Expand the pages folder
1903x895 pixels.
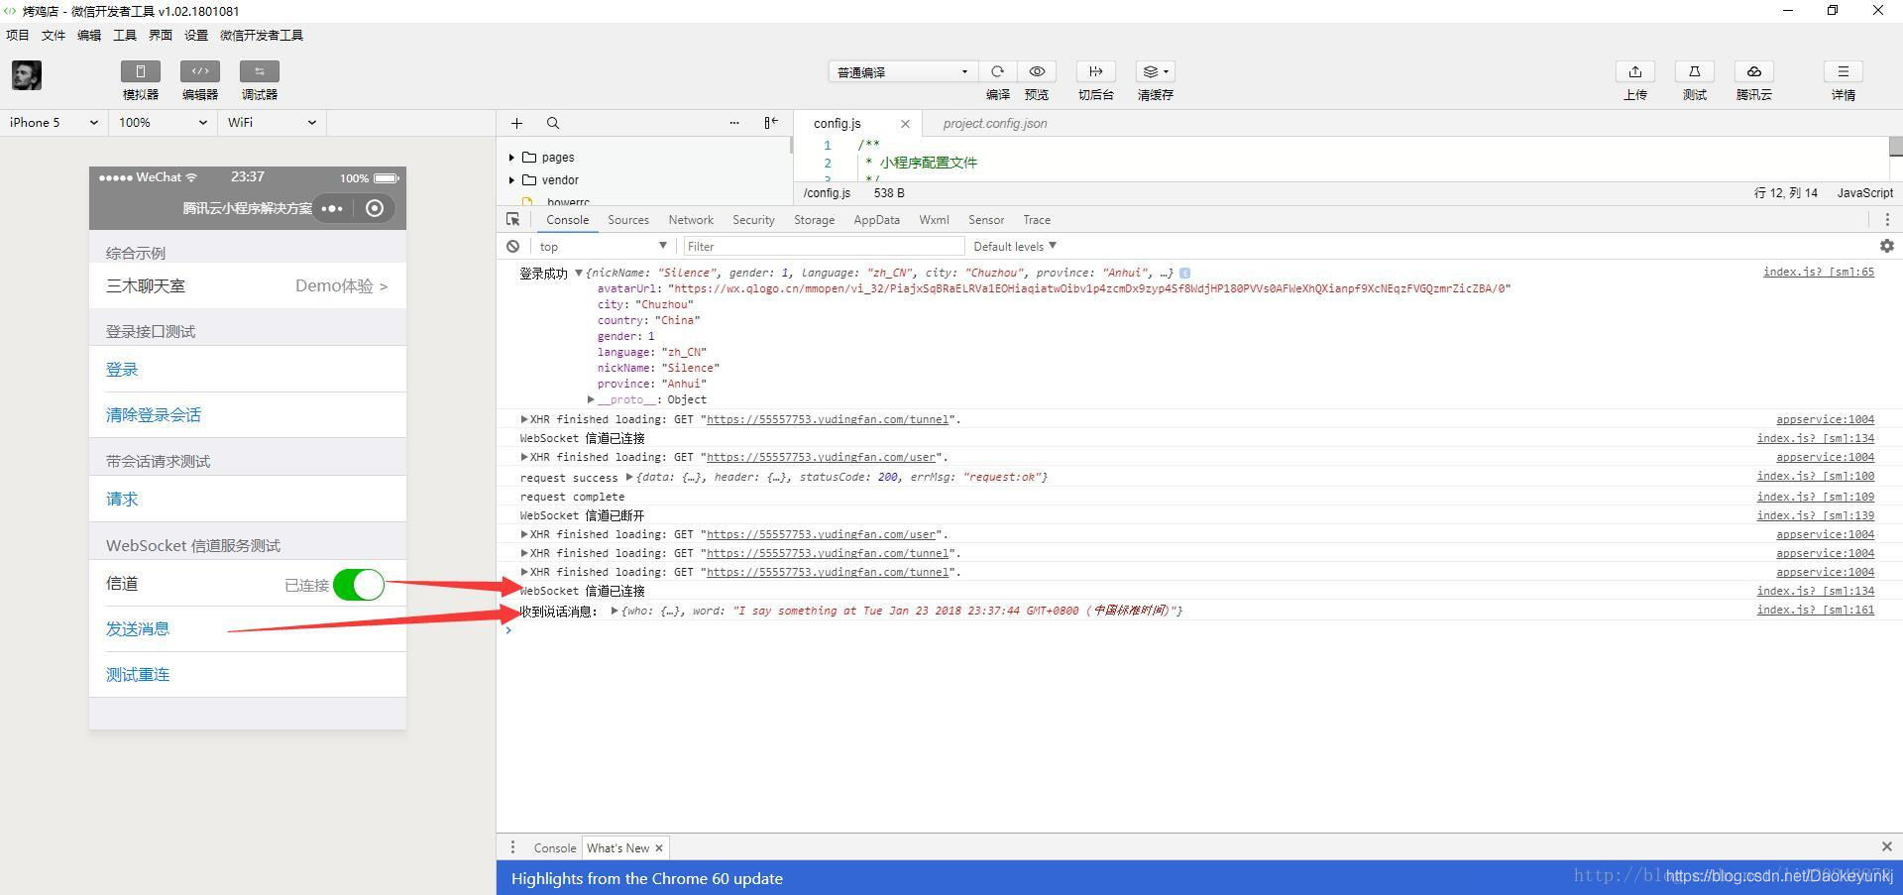(511, 158)
